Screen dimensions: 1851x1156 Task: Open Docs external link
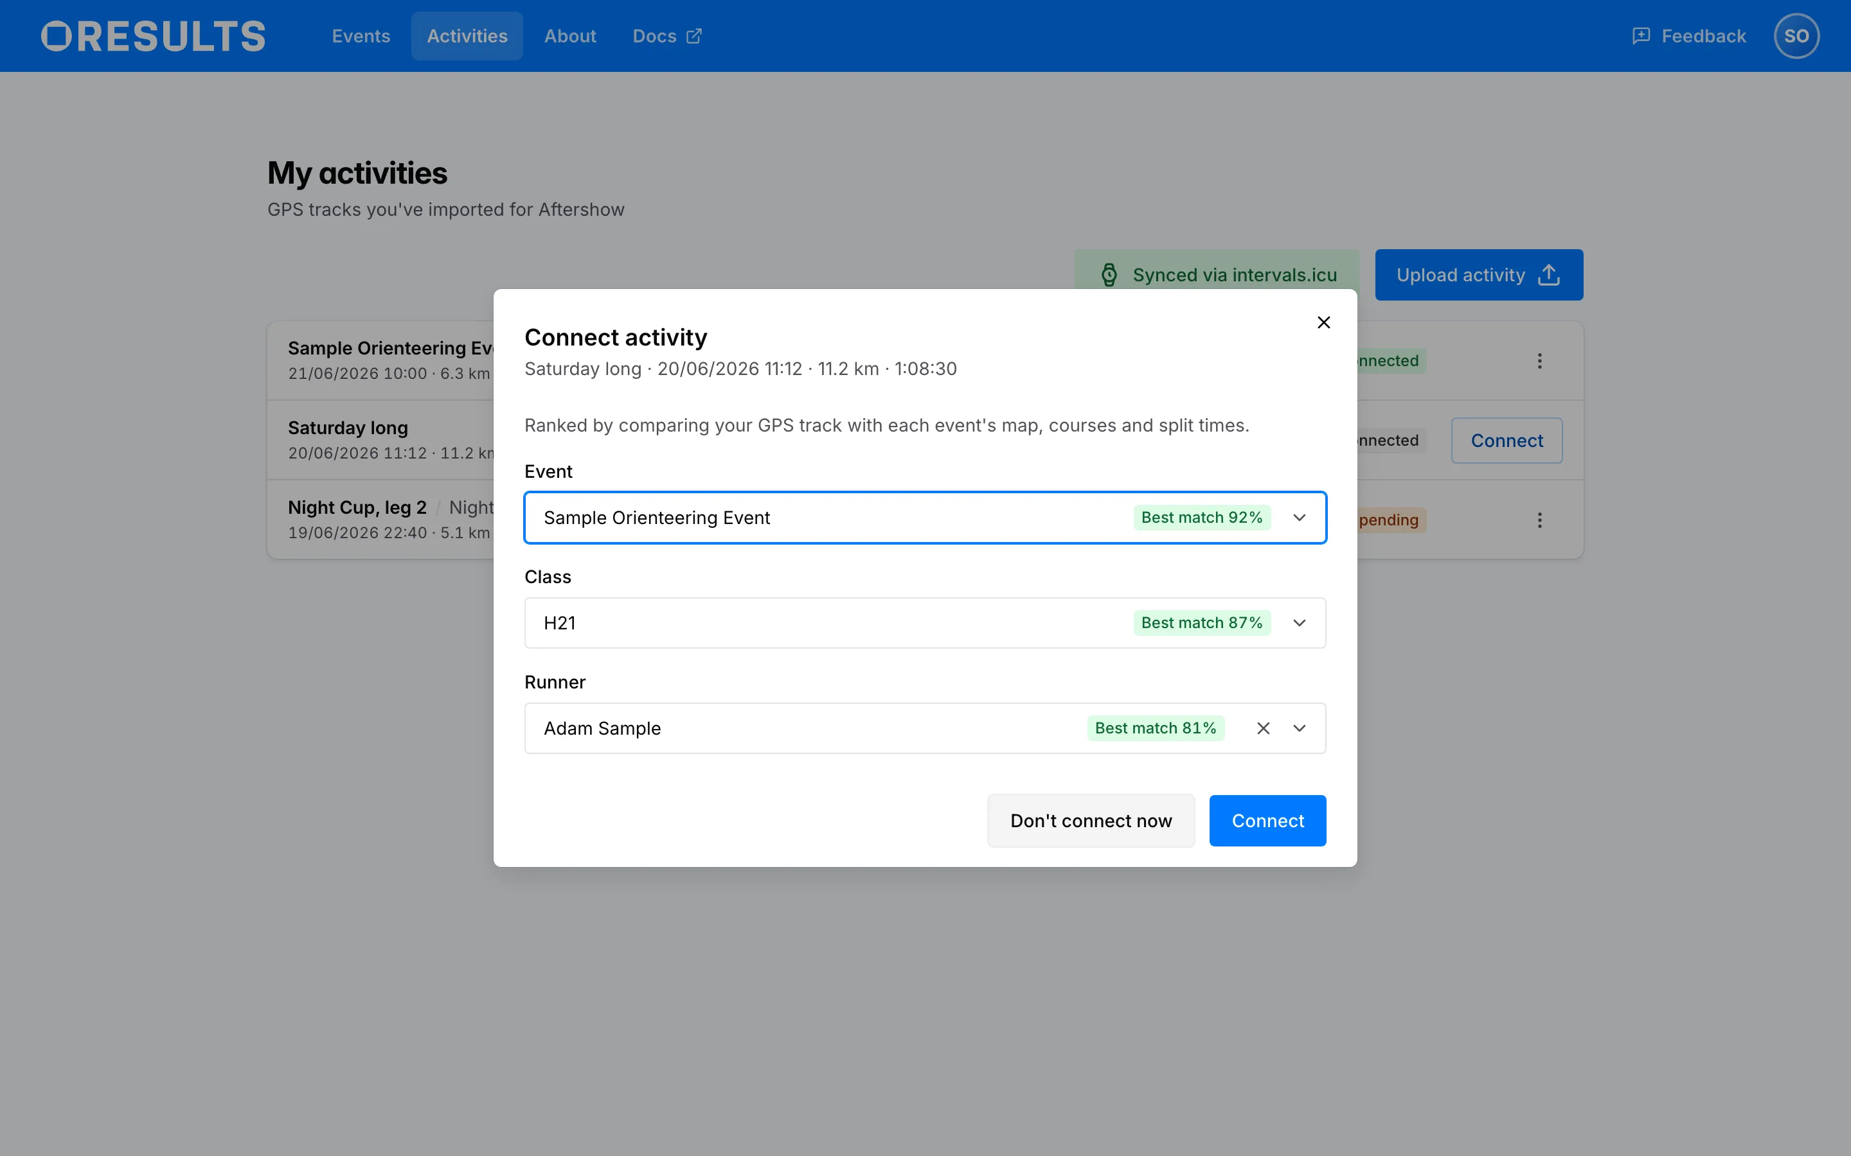pyautogui.click(x=667, y=36)
